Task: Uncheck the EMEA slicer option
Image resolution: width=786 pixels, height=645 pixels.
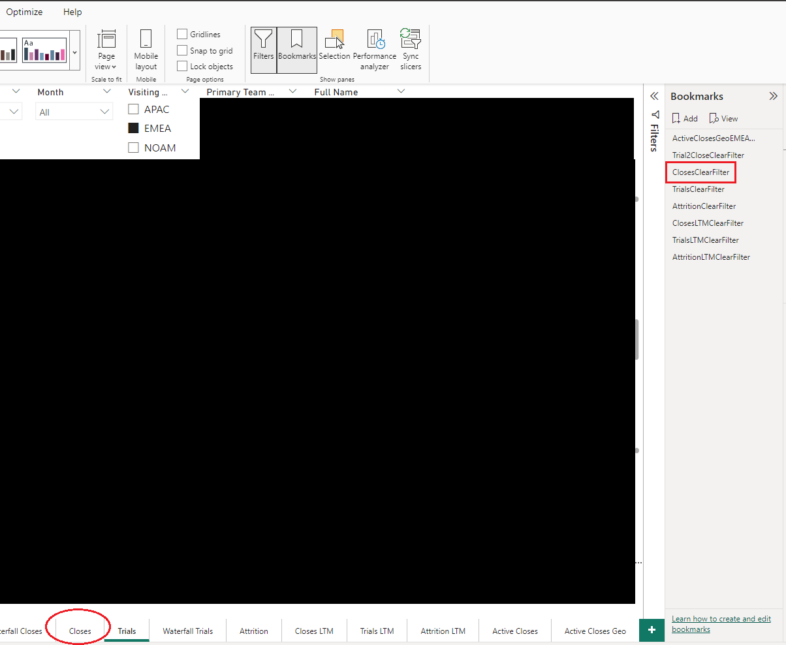Action: pyautogui.click(x=133, y=128)
